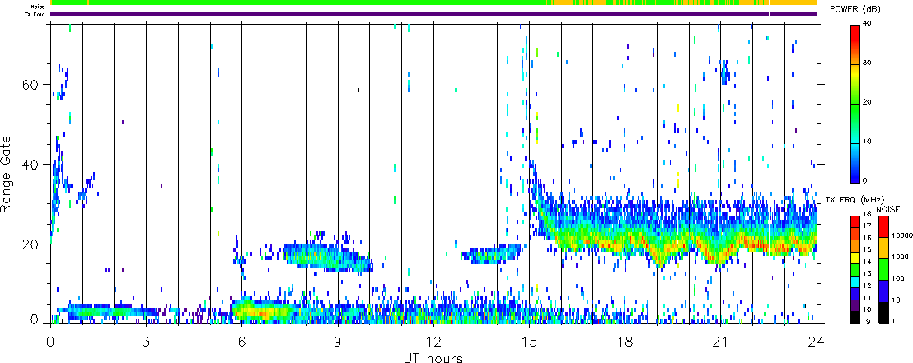Click the '100' label on NOISE legend
The height and width of the screenshot is (363, 913).
click(897, 279)
